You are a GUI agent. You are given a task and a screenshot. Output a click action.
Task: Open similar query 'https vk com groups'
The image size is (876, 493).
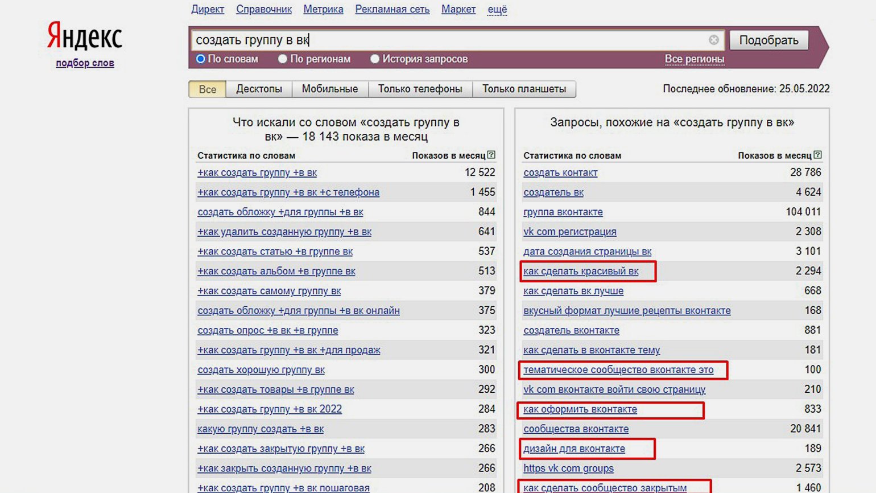(568, 468)
